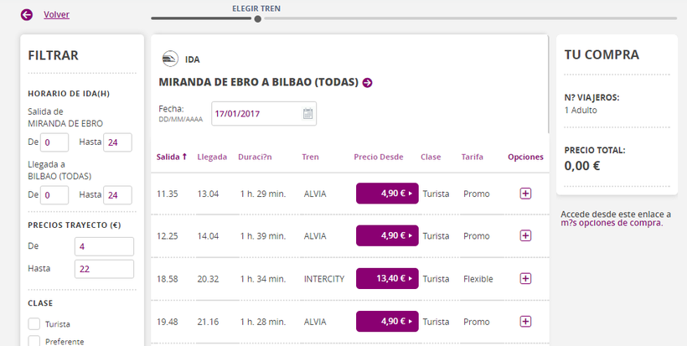Screen dimensions: 687x346
Task: Sort trains by Precio Desde column
Action: [x=378, y=157]
